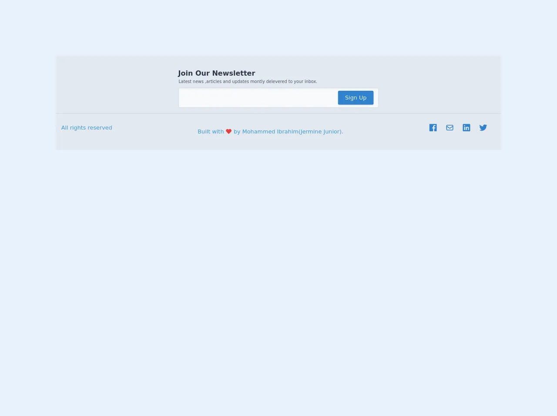Click '(Jermine Junior)' in the footer credit
The image size is (557, 416).
tap(320, 131)
